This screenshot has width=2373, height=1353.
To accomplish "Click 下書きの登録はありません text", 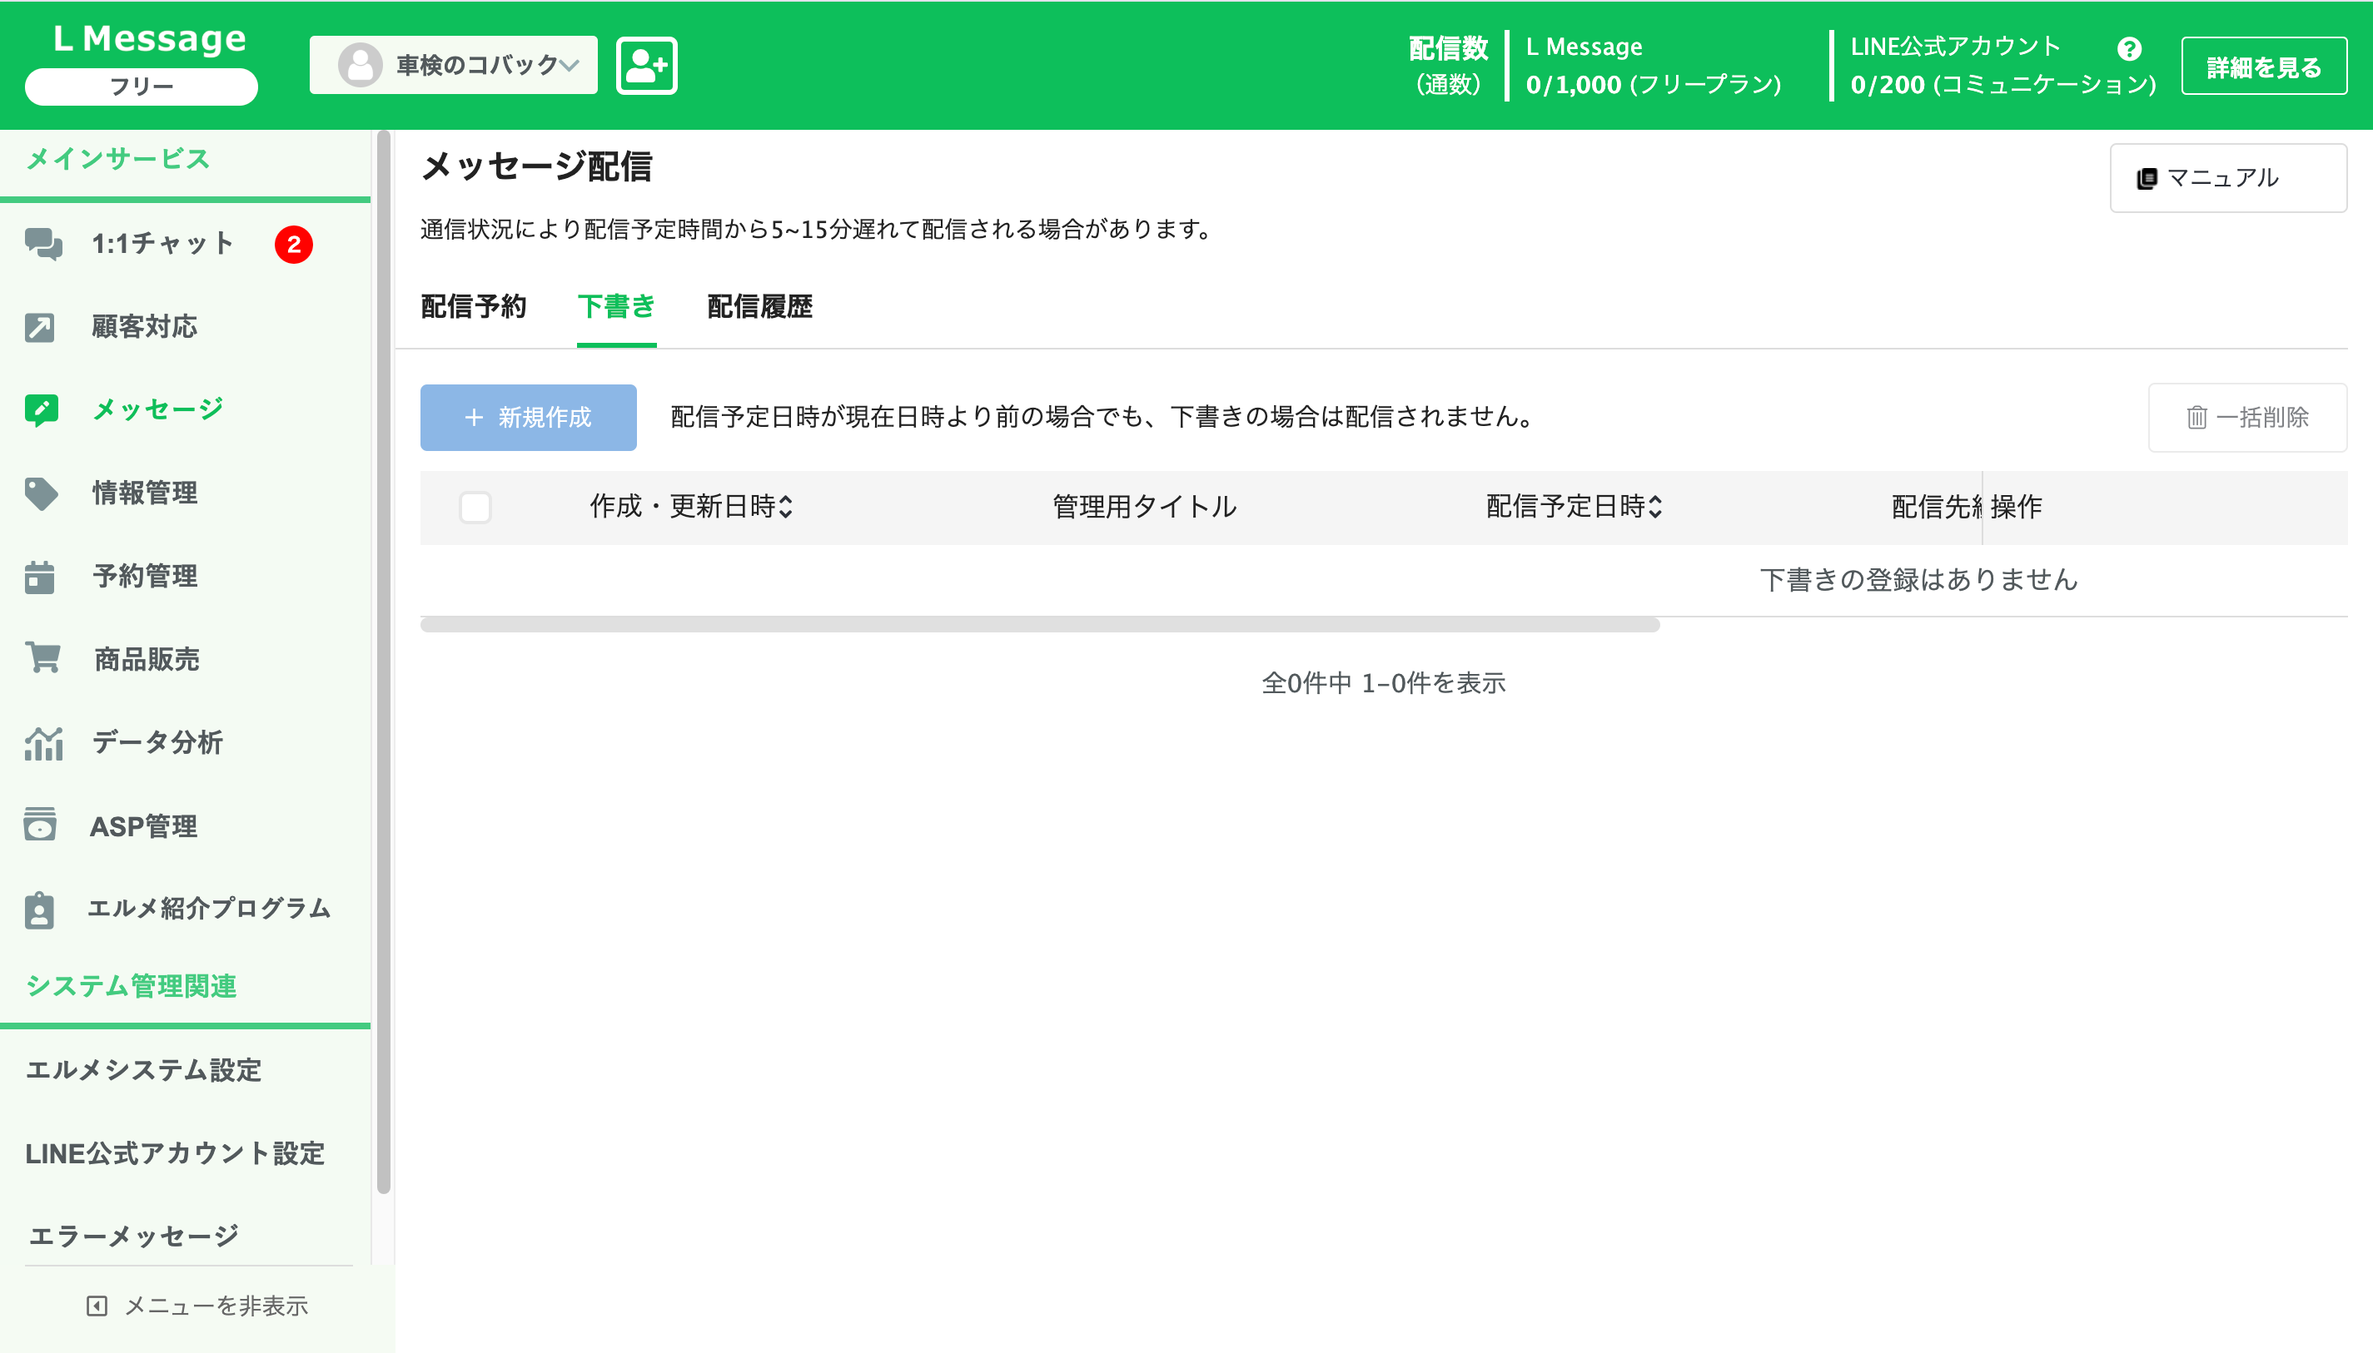I will click(1918, 580).
